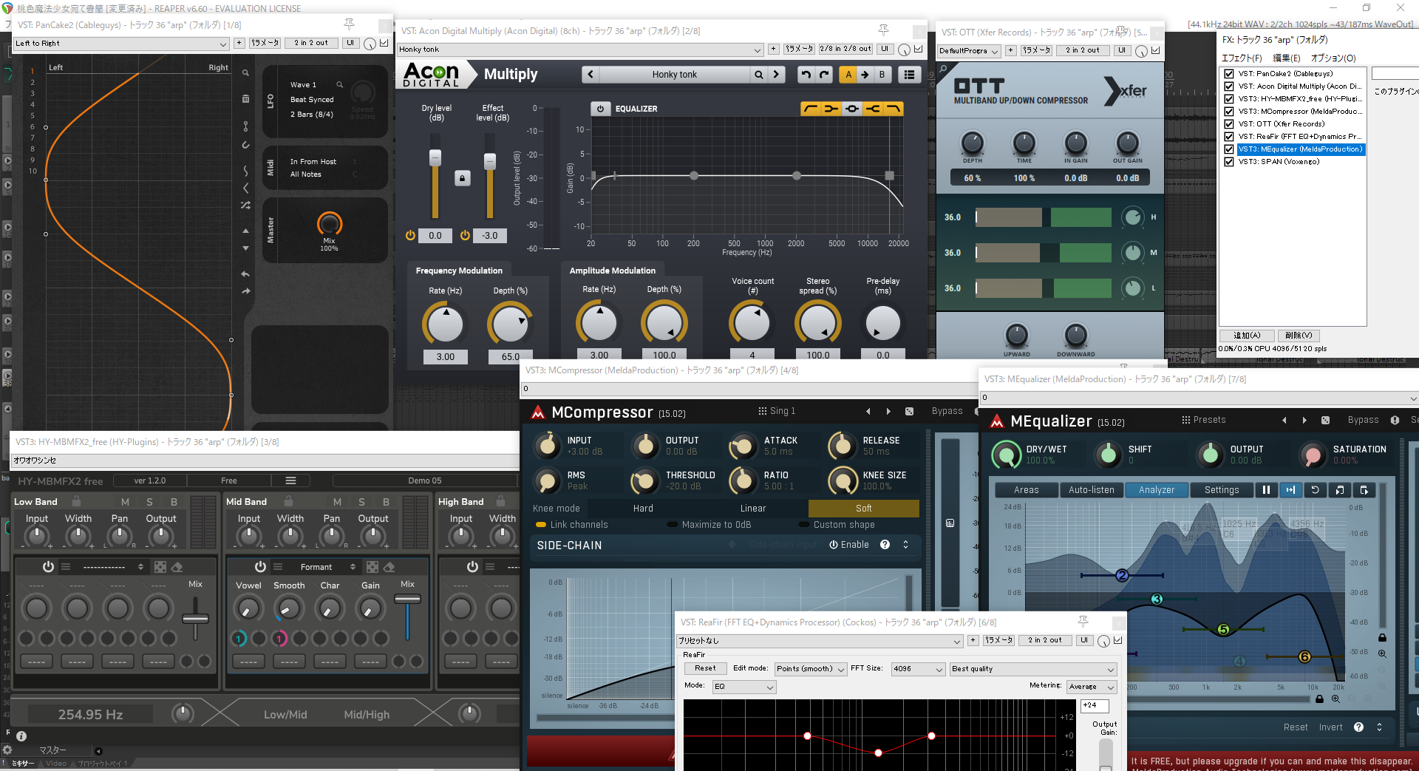Viewport: 1419px width, 771px height.
Task: Uncheck PanCake2 in the FX chain list
Action: coord(1229,74)
